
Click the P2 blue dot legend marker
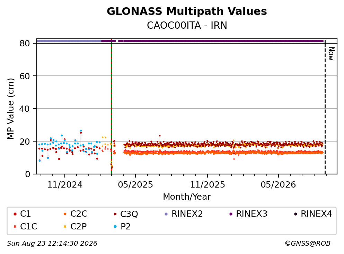point(115,226)
